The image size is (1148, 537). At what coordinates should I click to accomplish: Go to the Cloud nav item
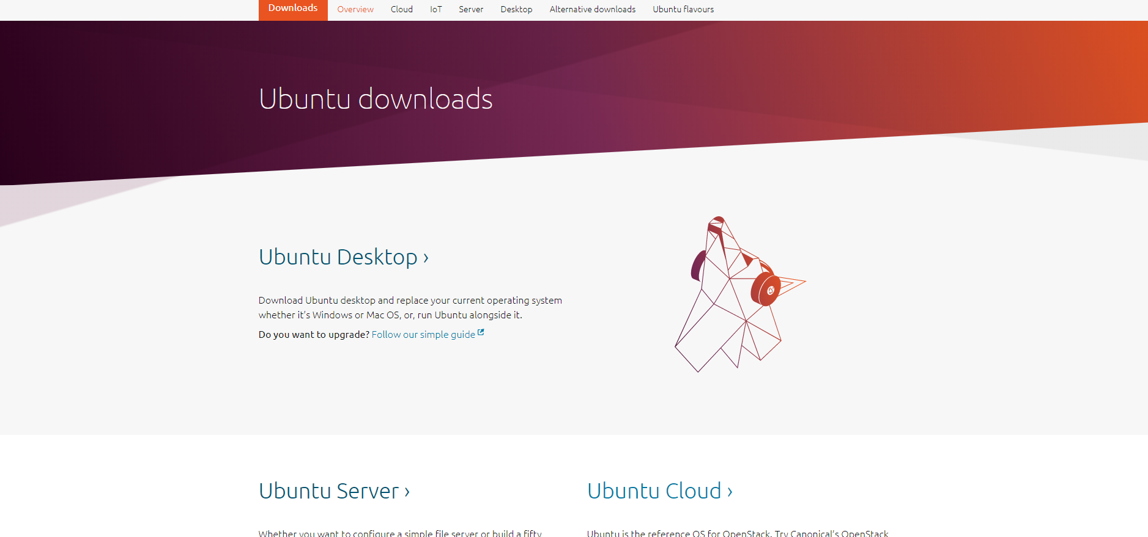[x=402, y=9]
